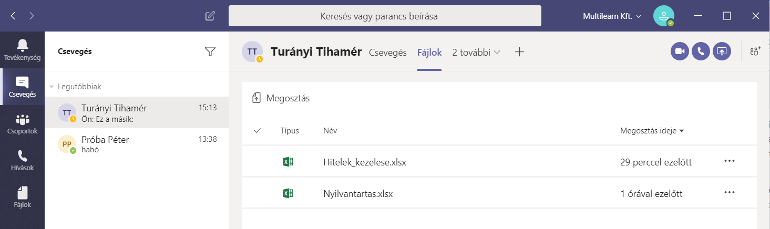The height and width of the screenshot is (229, 770).
Task: Expand the 2 további tabs dropdown
Action: [x=476, y=52]
